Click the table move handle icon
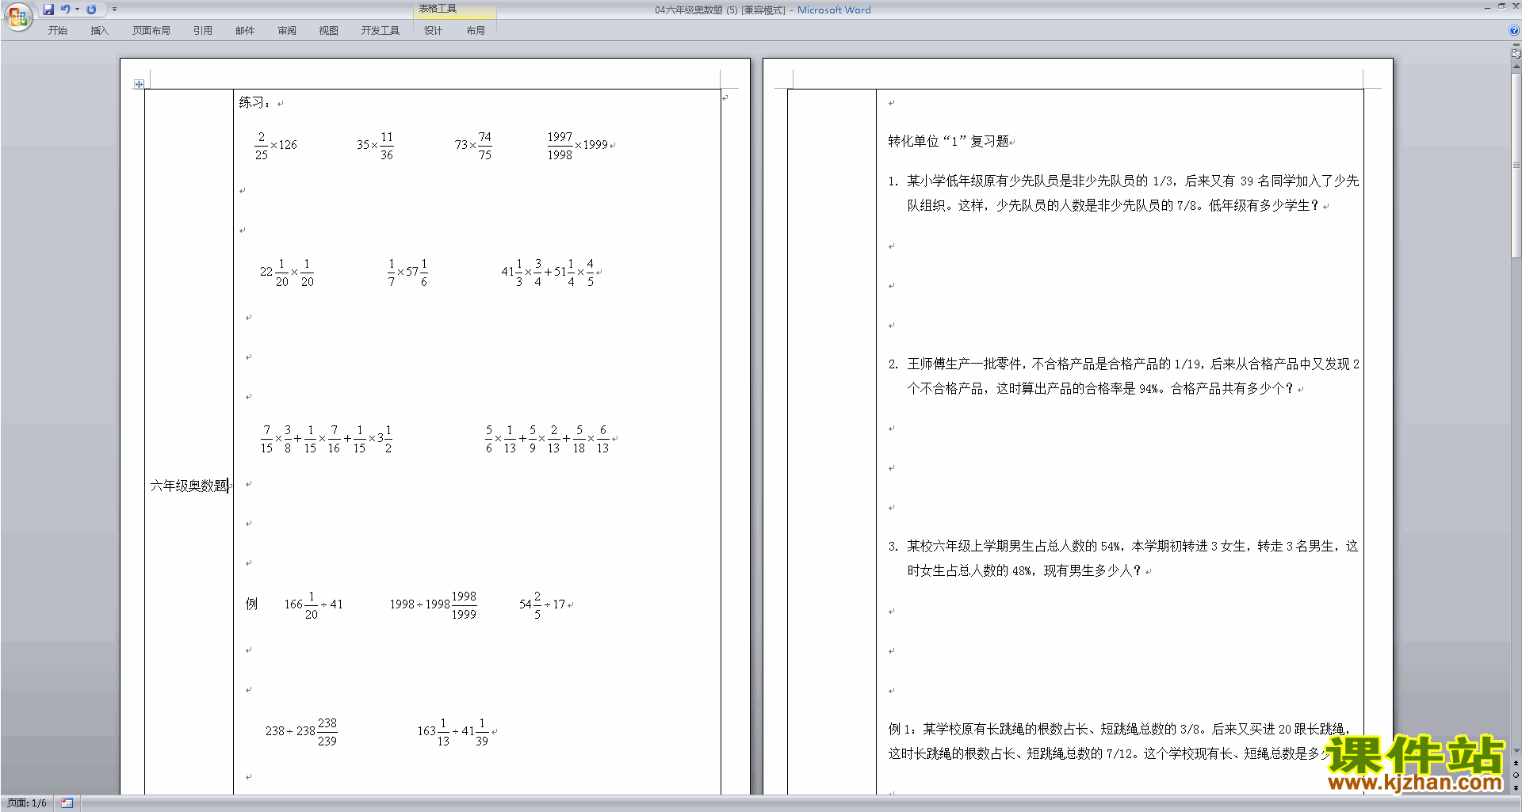This screenshot has width=1522, height=812. coord(139,84)
